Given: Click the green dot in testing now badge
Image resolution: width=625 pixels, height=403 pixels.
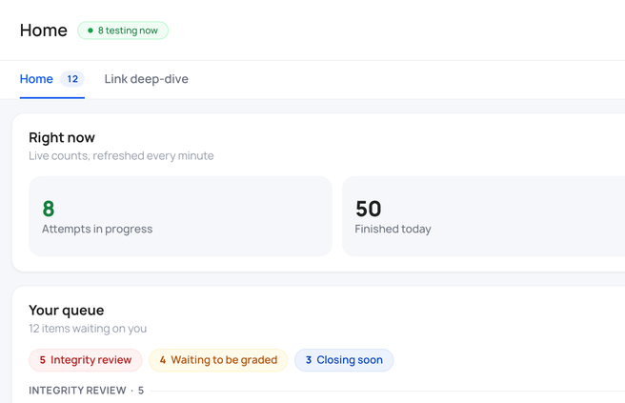Looking at the screenshot, I should point(91,30).
